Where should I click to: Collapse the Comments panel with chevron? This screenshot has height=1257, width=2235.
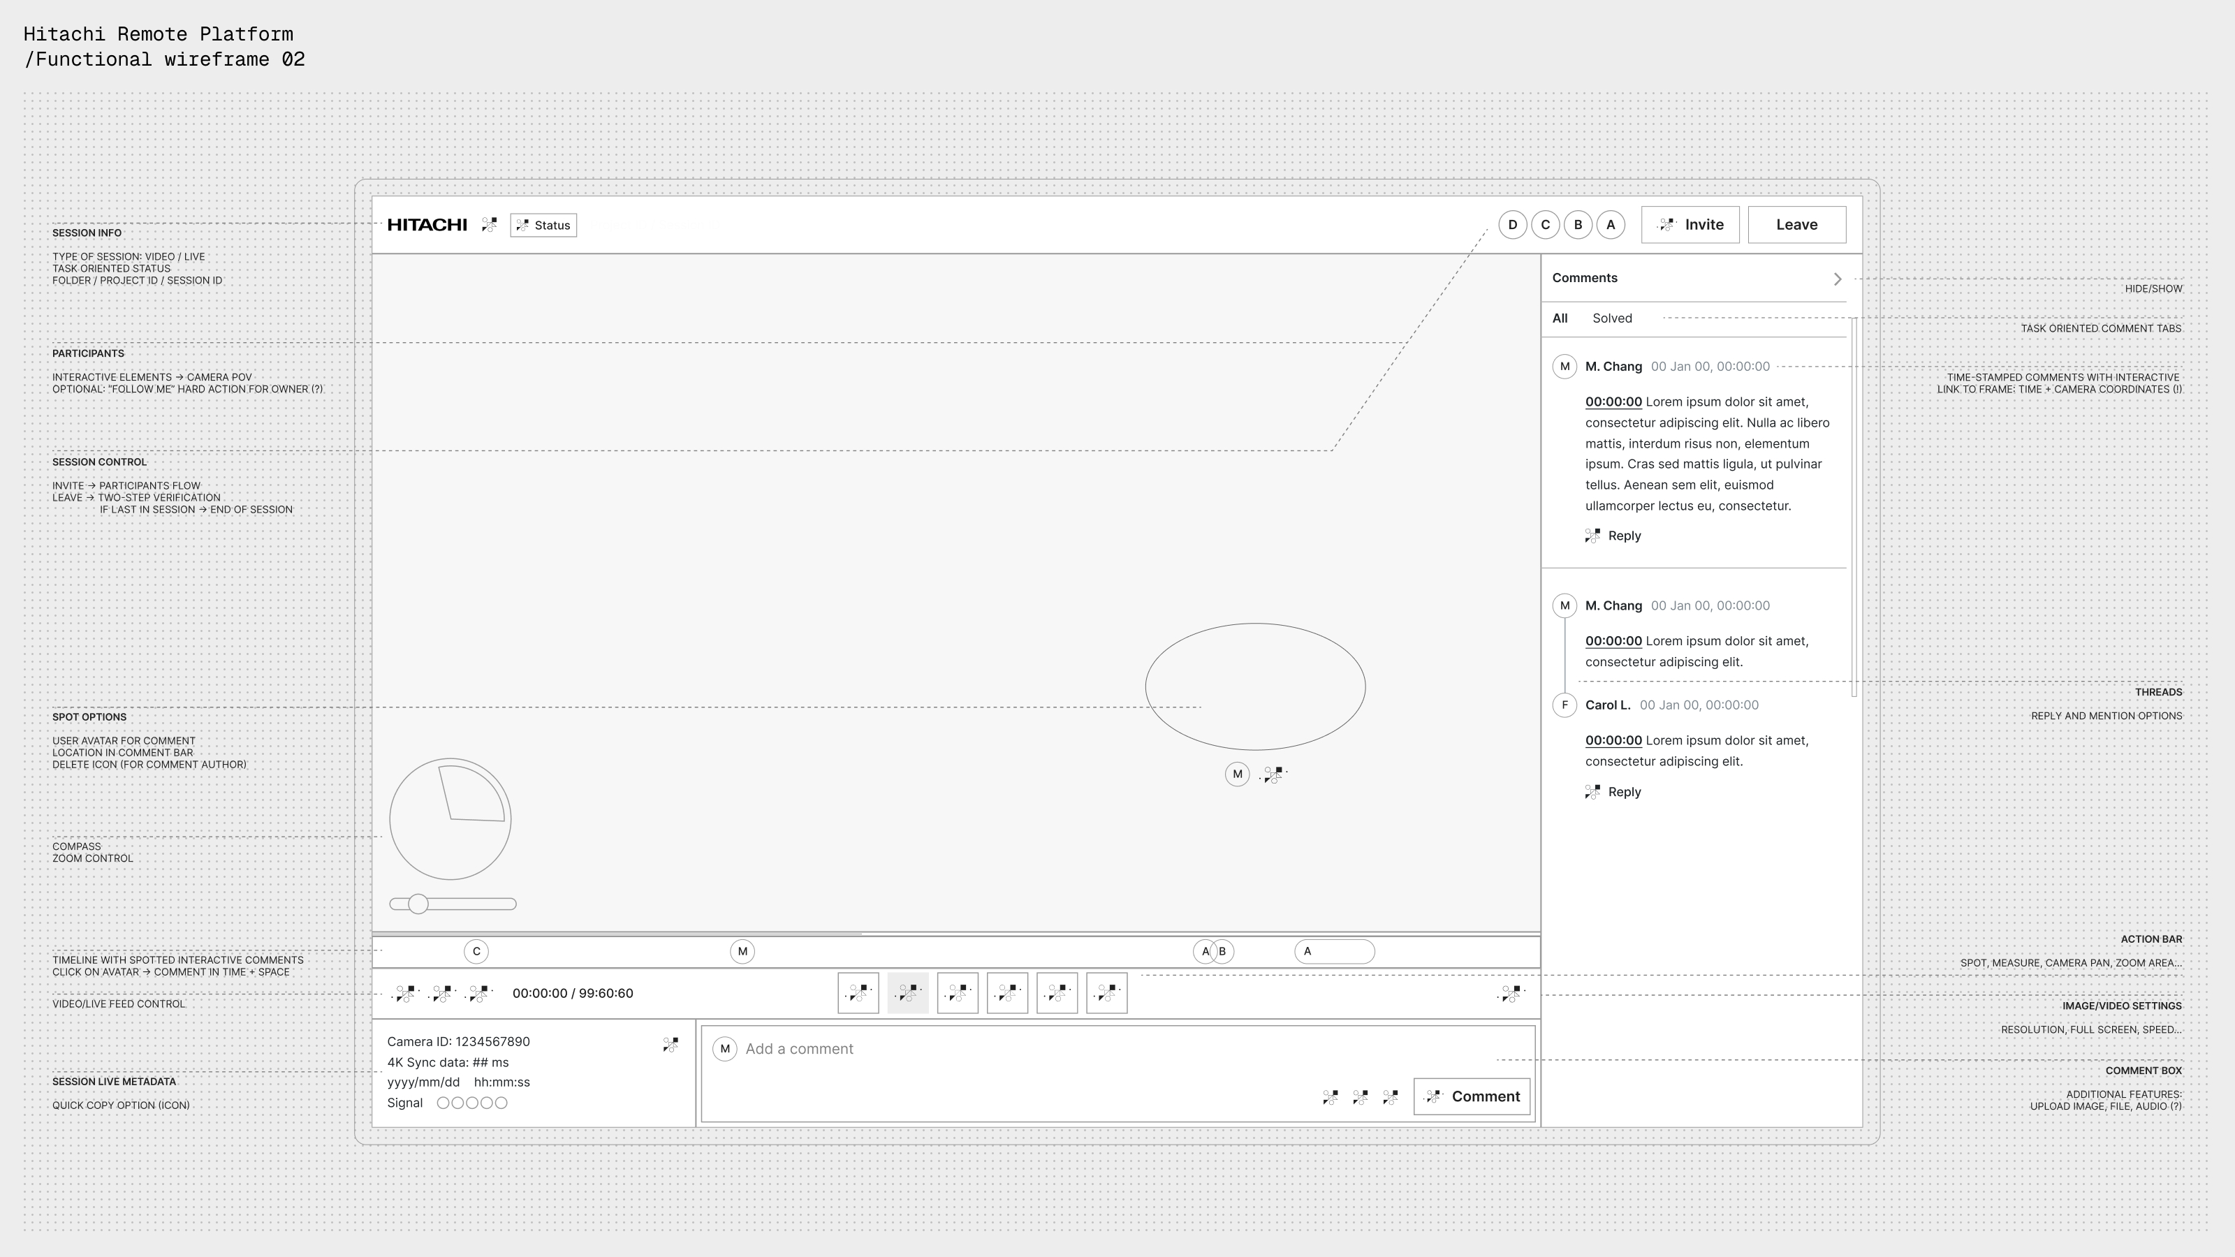[x=1837, y=279]
